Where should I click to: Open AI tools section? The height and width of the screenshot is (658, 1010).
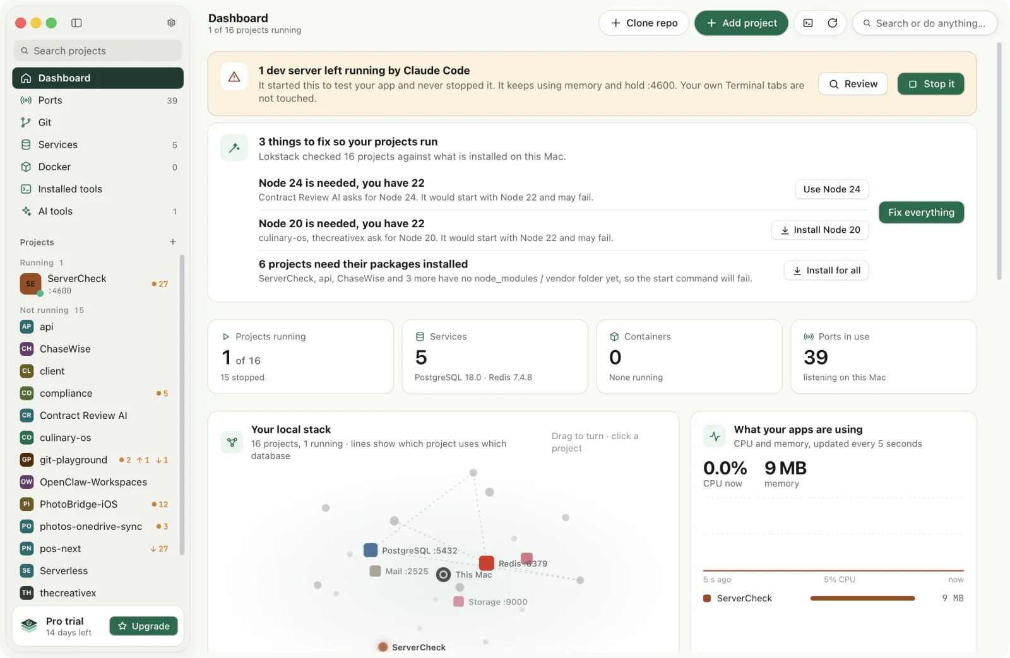click(98, 211)
